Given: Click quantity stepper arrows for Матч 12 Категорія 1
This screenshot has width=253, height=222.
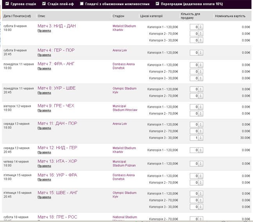Looking at the screenshot, I should 201,150.
